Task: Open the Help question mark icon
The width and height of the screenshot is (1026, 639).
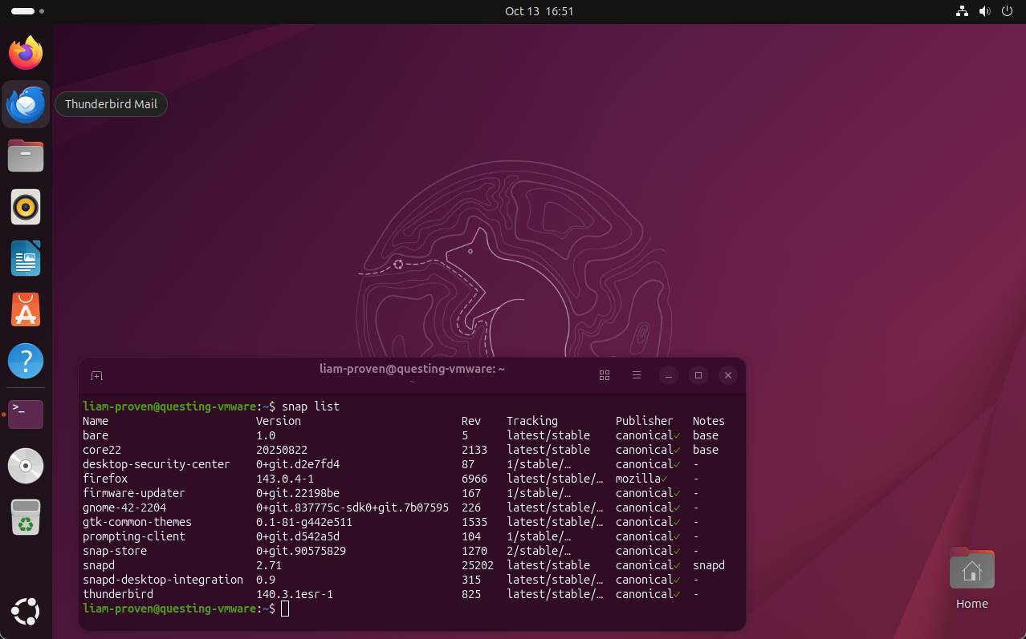Action: click(26, 361)
